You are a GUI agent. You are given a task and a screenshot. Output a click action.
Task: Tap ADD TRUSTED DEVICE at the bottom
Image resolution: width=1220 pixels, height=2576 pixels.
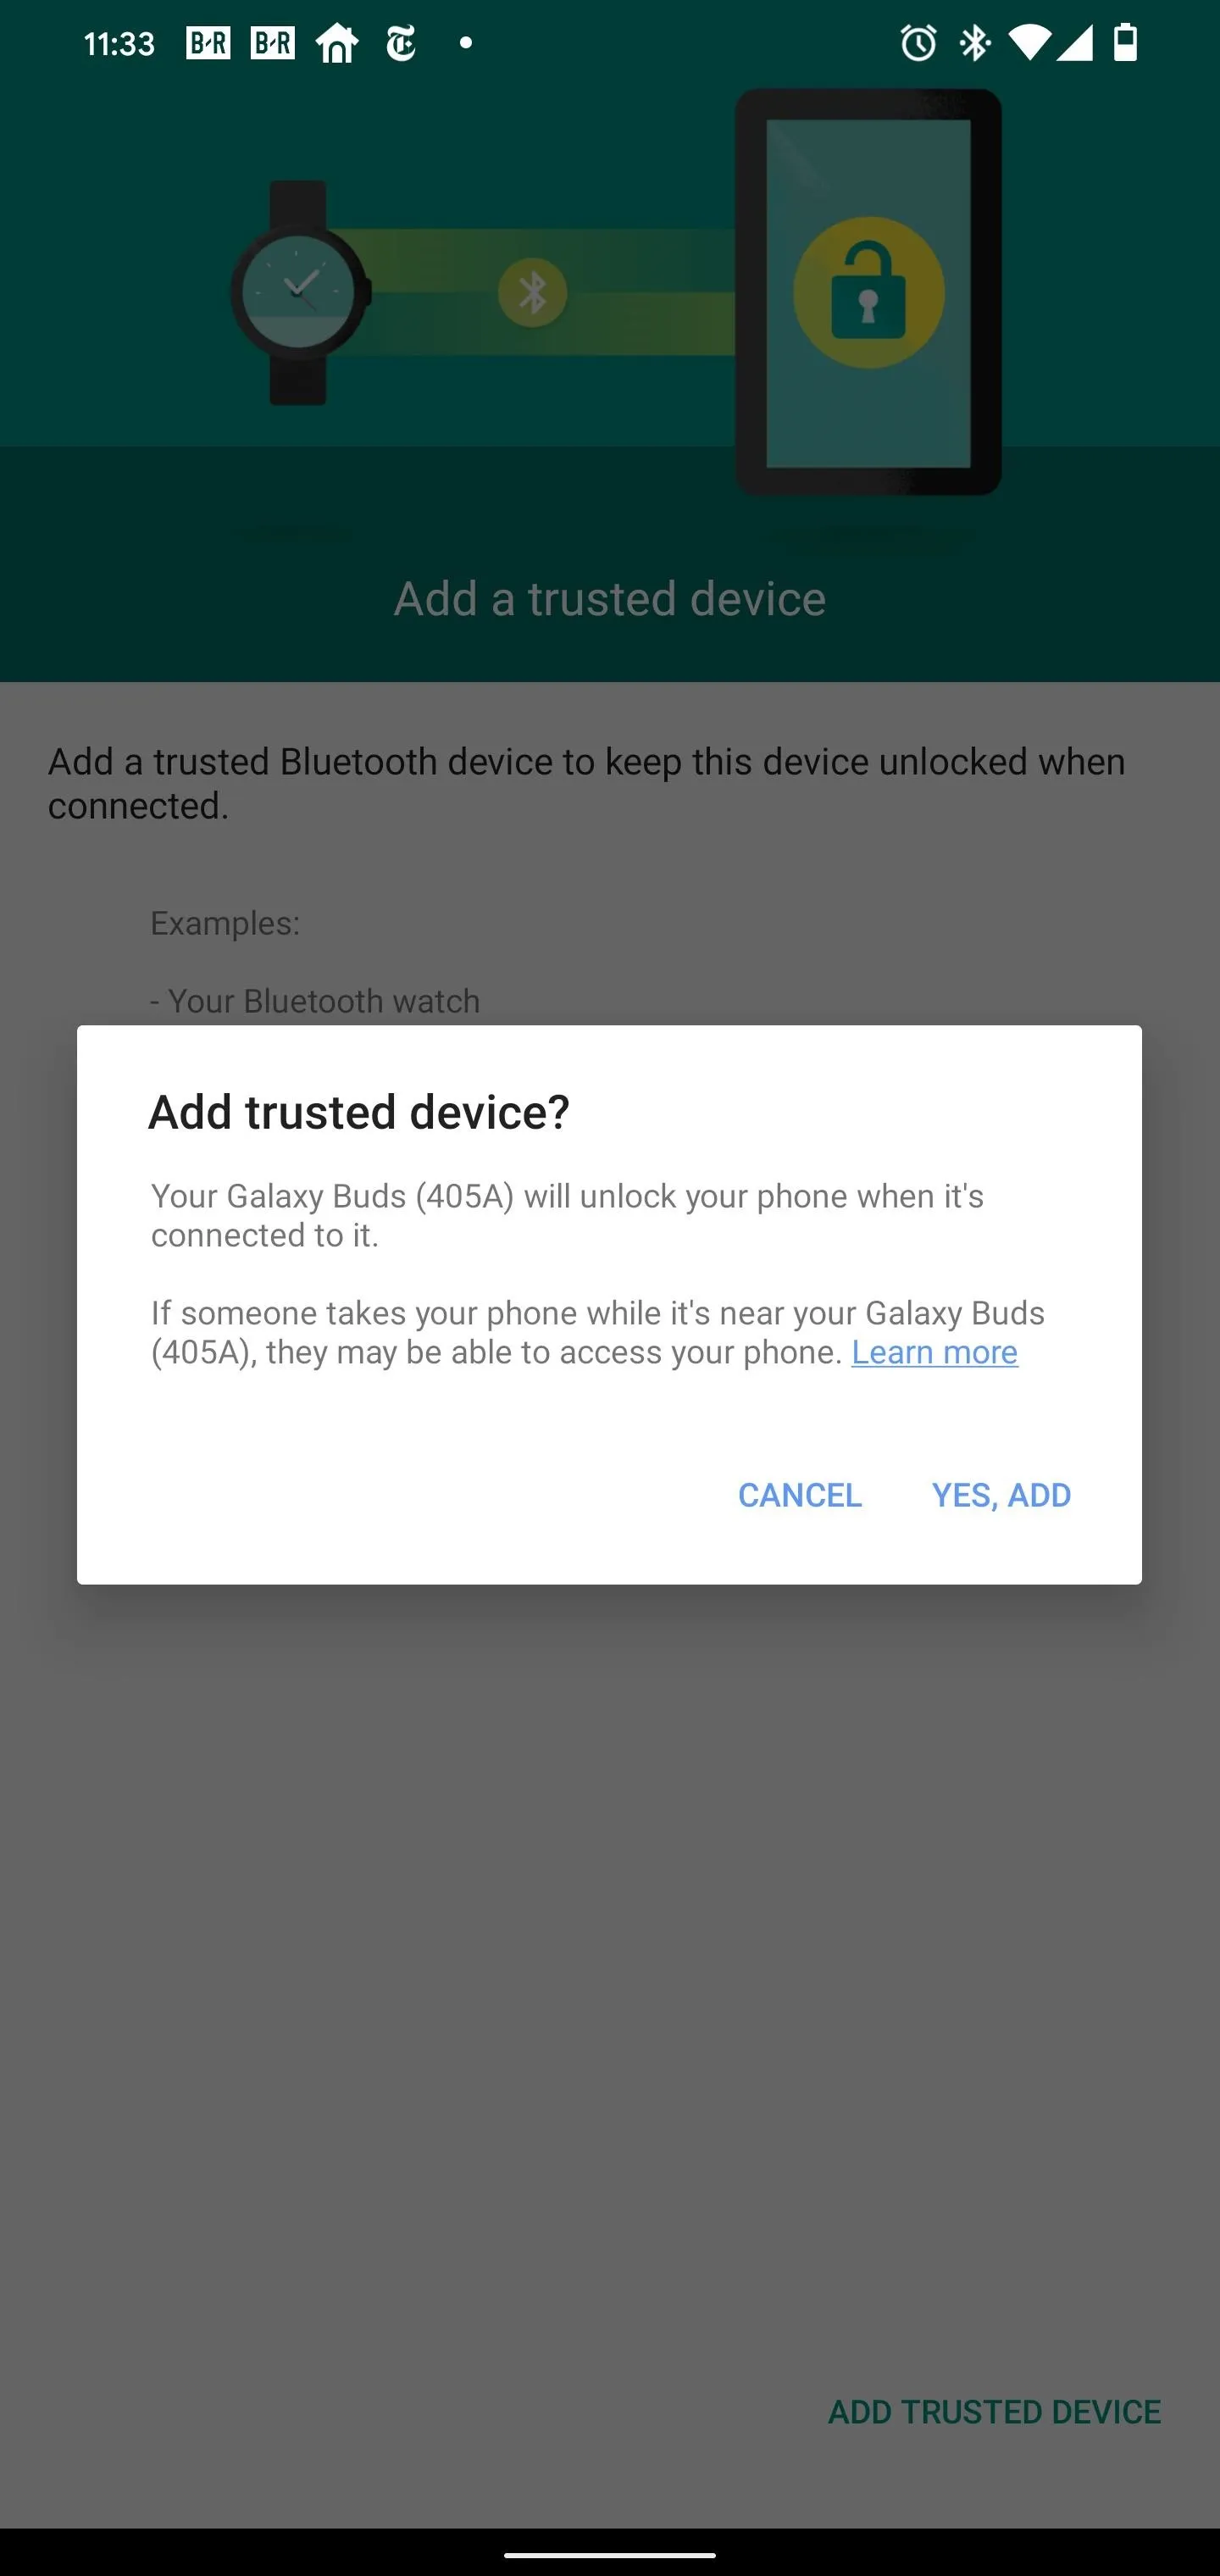[994, 2412]
